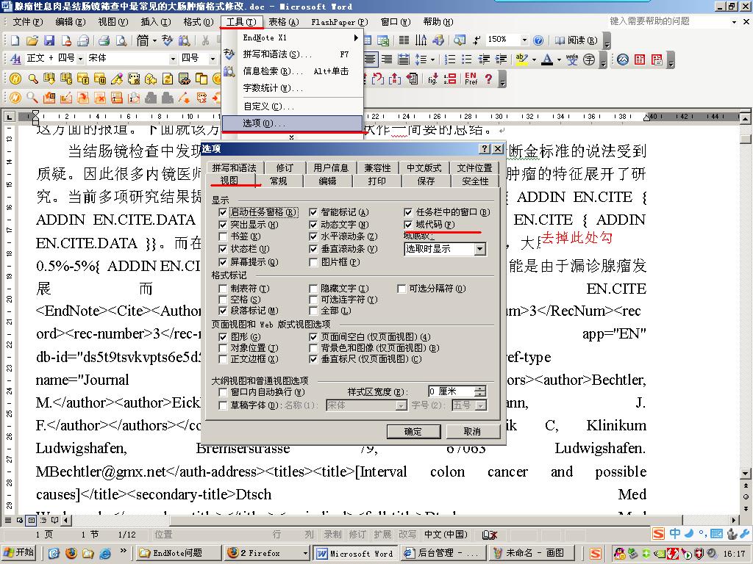Click the numbered list icon
Viewport: 753px width, 564px height.
tap(449, 59)
